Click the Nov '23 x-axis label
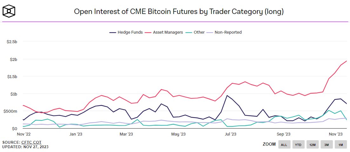 pyautogui.click(x=336, y=134)
